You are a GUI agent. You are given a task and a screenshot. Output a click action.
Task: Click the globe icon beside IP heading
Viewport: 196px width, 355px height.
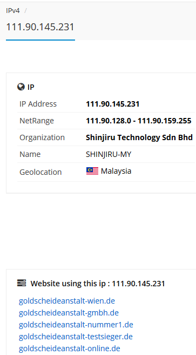click(21, 87)
